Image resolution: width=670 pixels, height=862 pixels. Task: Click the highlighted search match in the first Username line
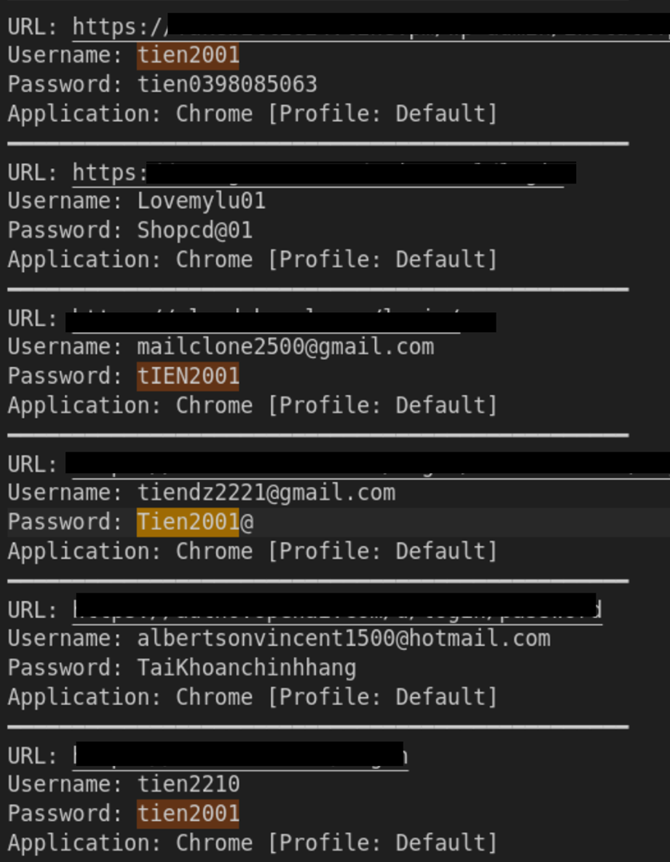(188, 55)
